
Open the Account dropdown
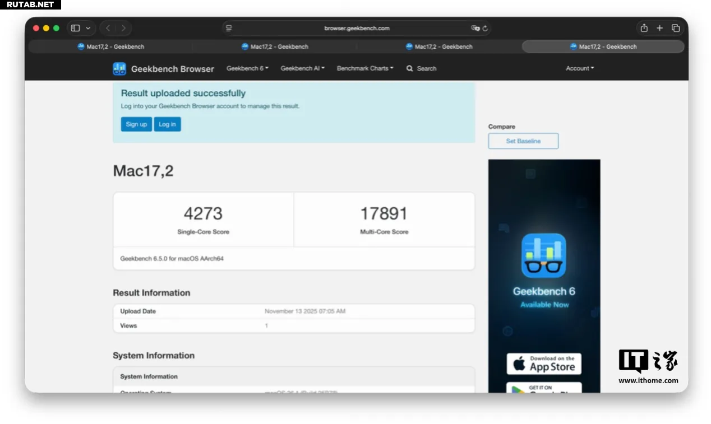(x=579, y=68)
